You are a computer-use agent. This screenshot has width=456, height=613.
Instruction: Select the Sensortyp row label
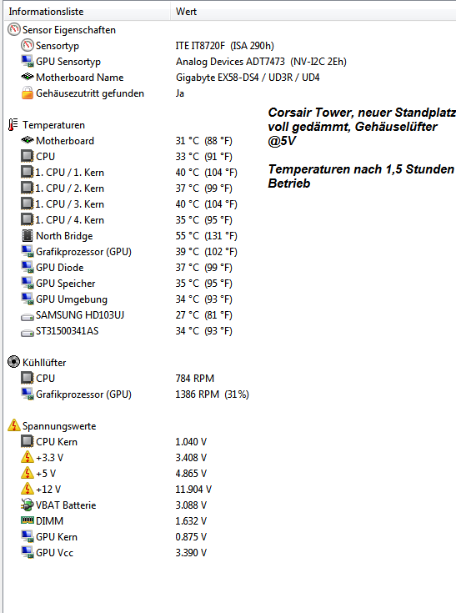(x=58, y=46)
